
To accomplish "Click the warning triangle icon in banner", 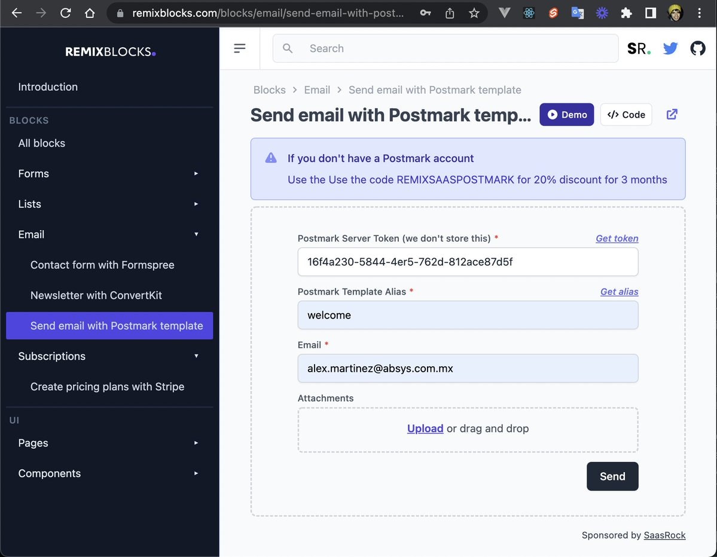I will point(271,158).
